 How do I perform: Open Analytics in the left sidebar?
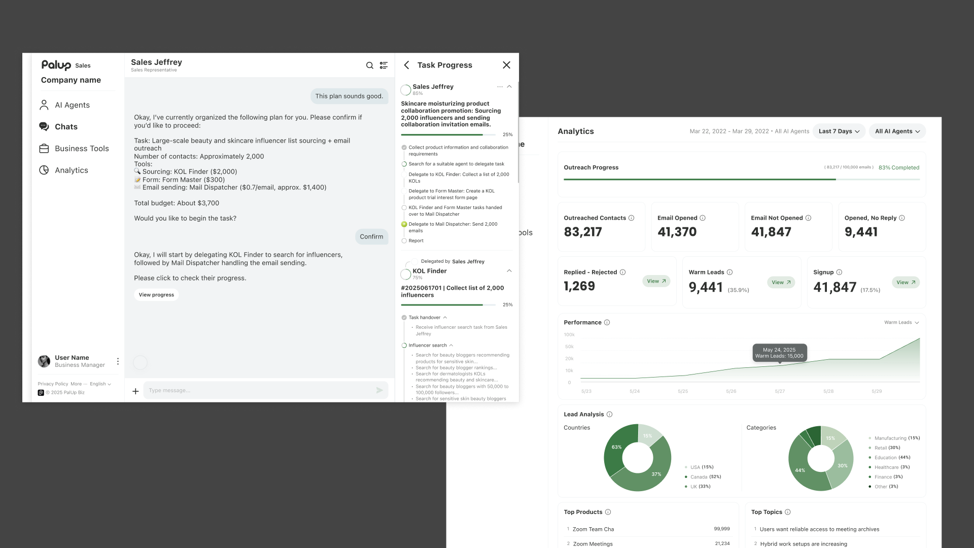point(63,170)
